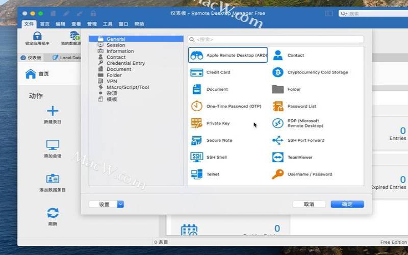
Task: Open 我的数据源 database icon in toolbar
Action: pyautogui.click(x=75, y=36)
